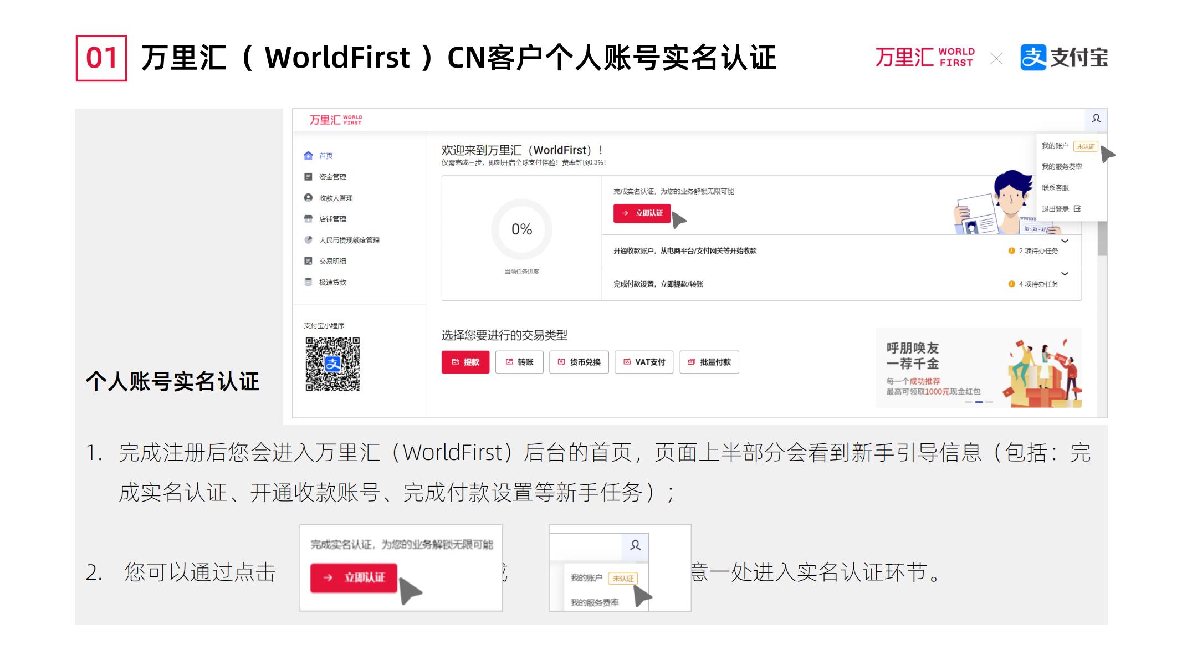
Task: Click the 店铺管理 store icon
Action: coord(308,219)
